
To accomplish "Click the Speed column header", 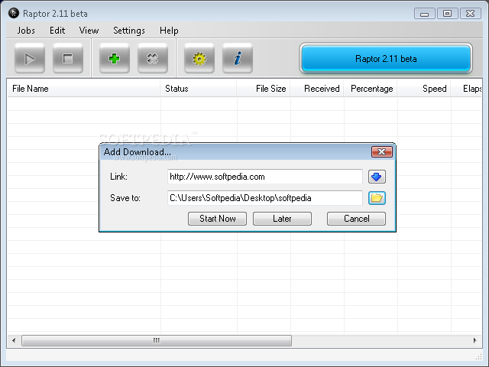I will point(424,89).
